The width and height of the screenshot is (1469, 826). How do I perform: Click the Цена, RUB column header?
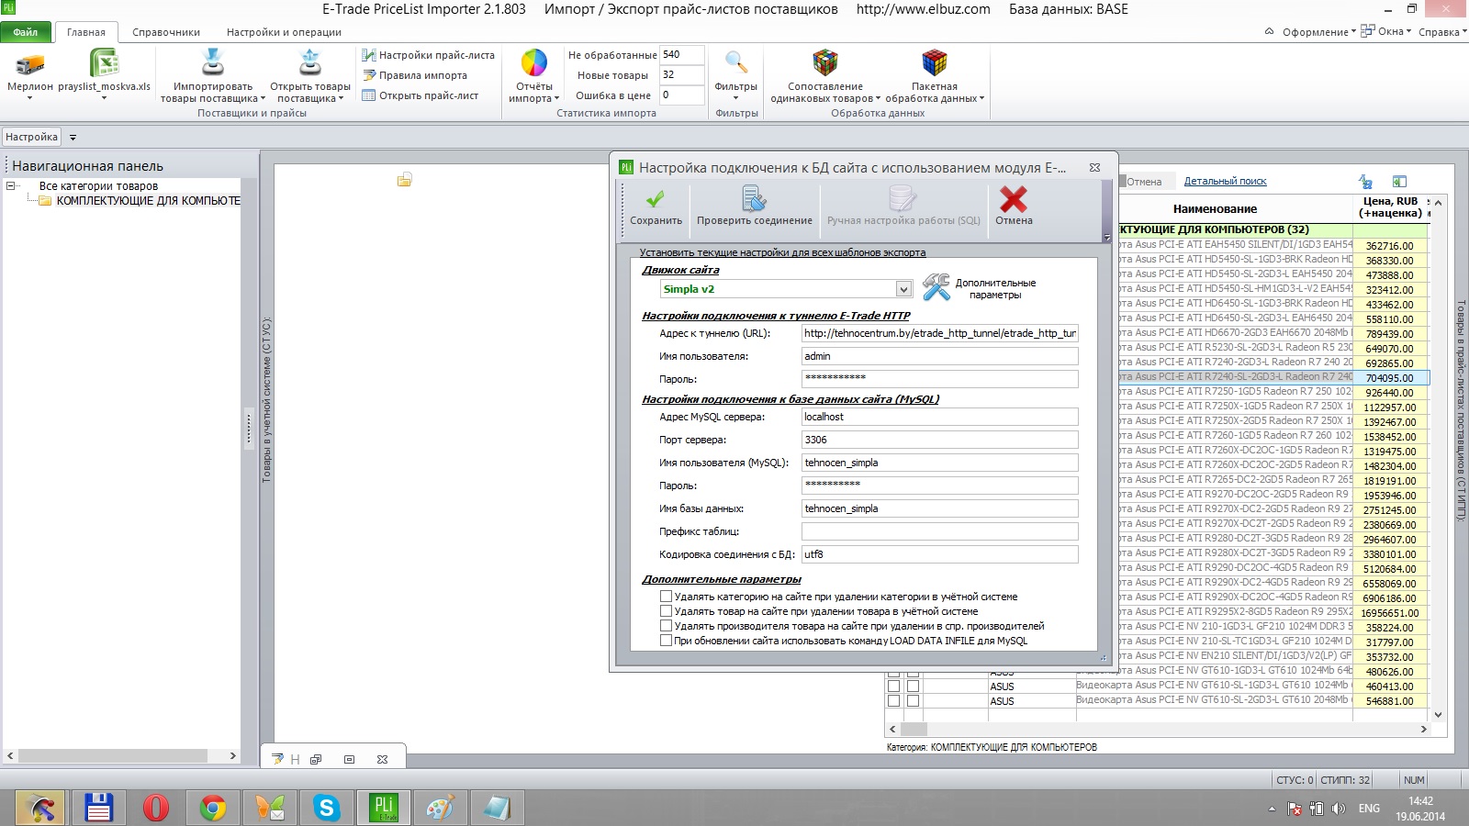pos(1390,207)
